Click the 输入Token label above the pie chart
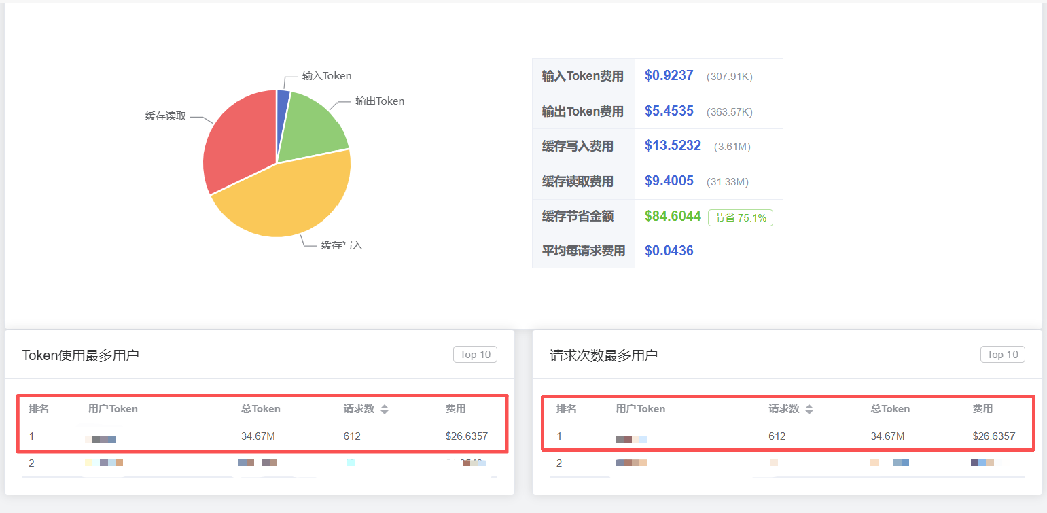The width and height of the screenshot is (1047, 513). tap(327, 76)
